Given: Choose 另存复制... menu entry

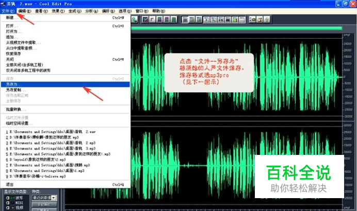Looking at the screenshot, I should (x=66, y=90).
